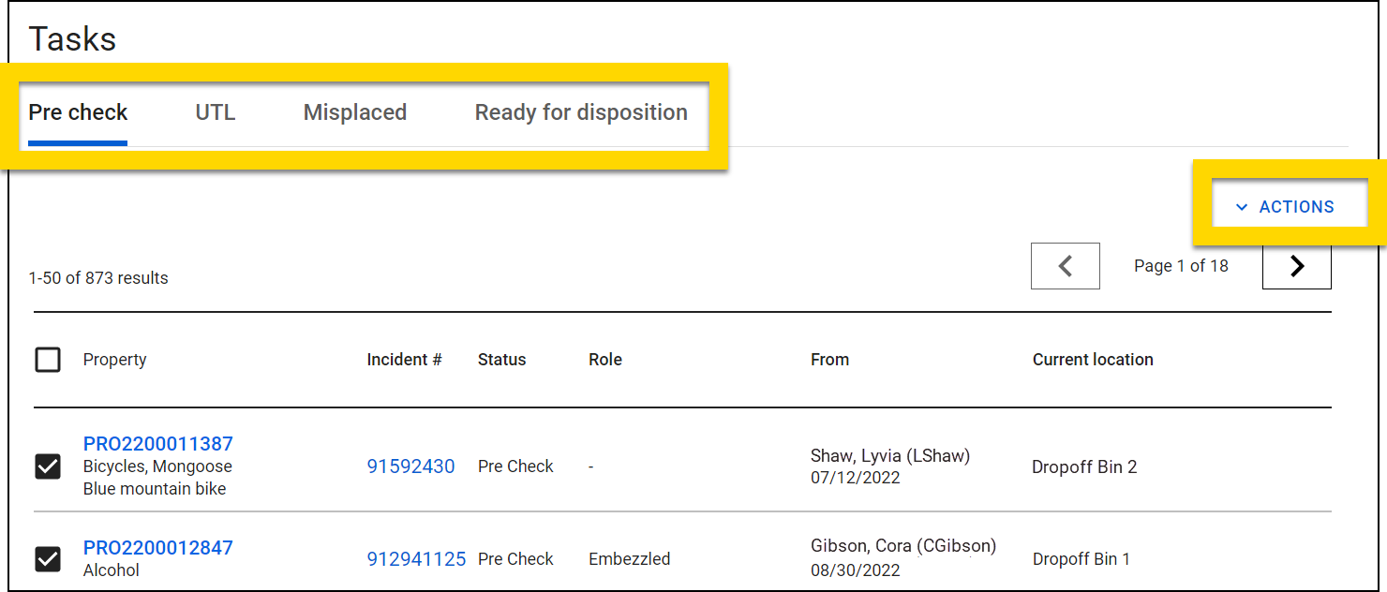Select the Pre check tab
This screenshot has width=1387, height=592.
tap(78, 113)
